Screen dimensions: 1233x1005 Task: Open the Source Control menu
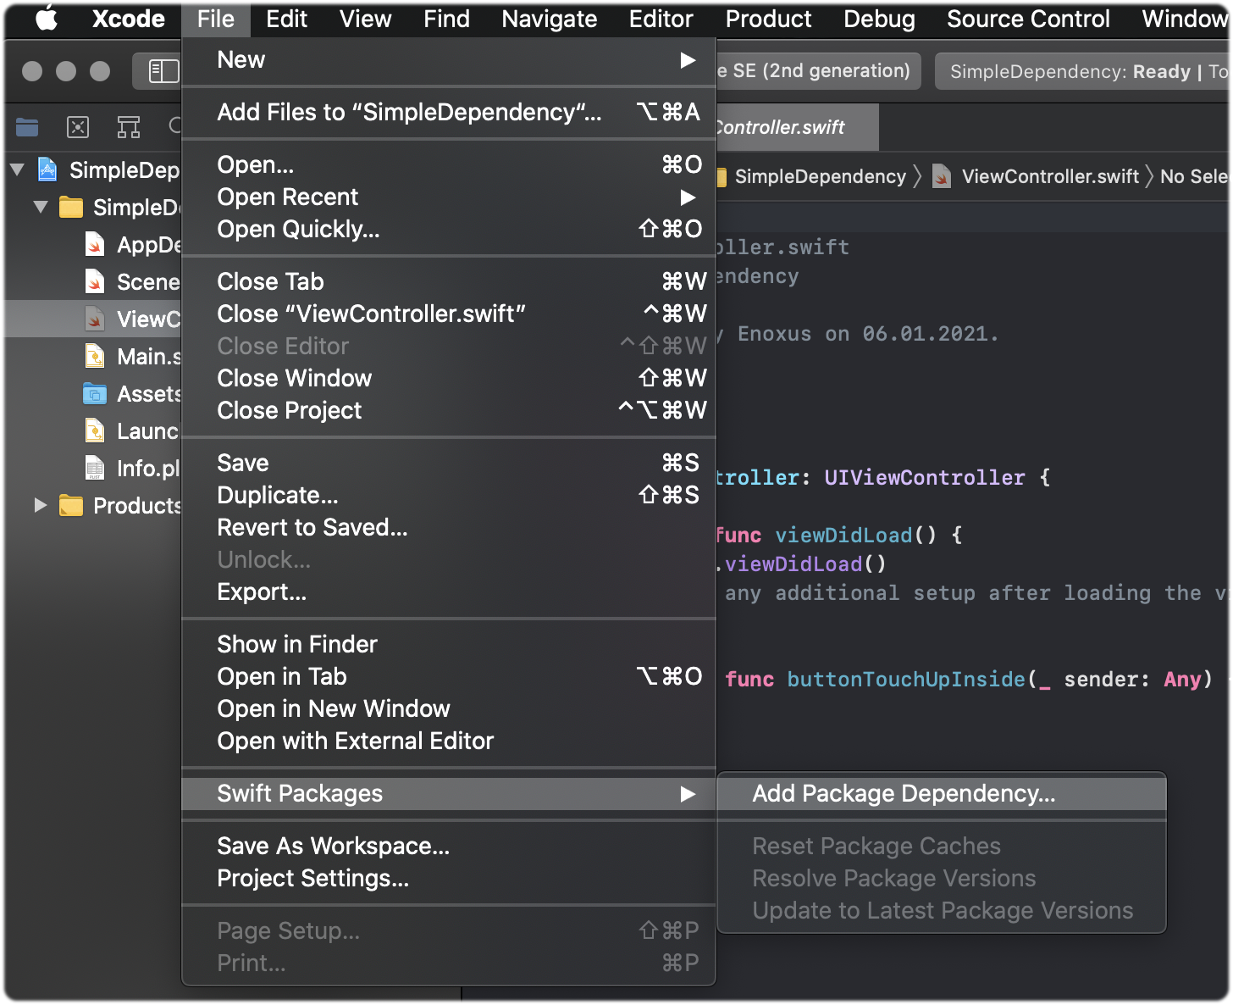coord(1029,19)
